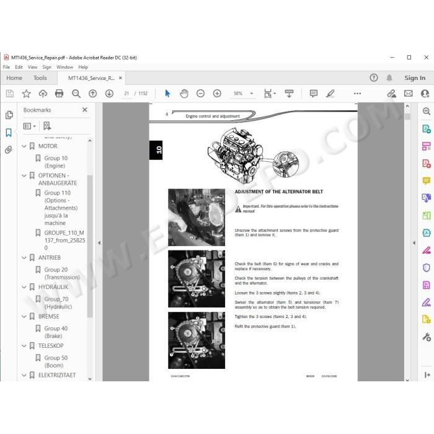434x434 pixels.
Task: Click the document vertical scrollbar thumb
Action: [x=407, y=116]
